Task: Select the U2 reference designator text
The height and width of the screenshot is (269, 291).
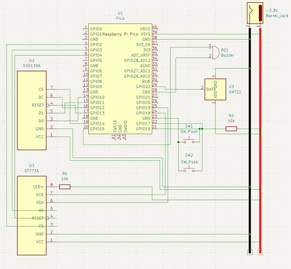Action: pos(32,60)
